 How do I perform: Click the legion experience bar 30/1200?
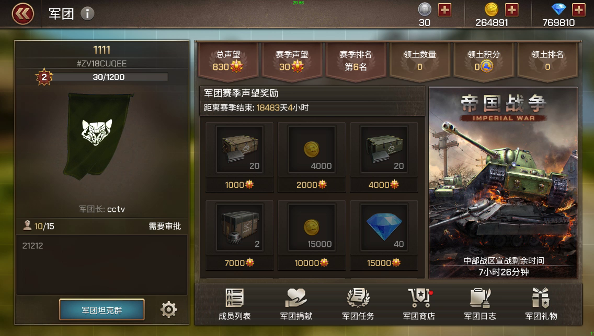tap(108, 77)
